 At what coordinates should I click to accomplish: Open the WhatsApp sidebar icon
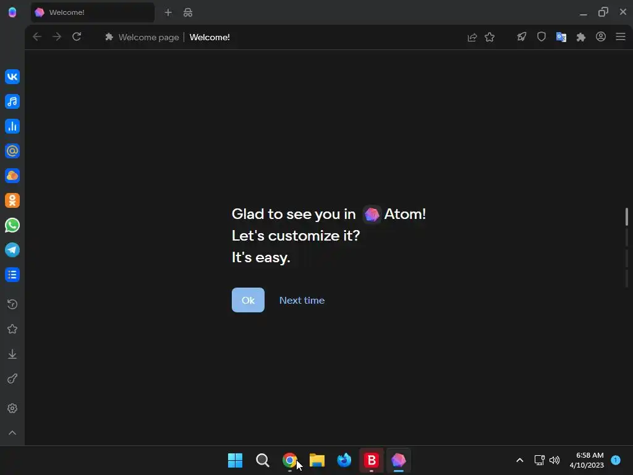tap(12, 225)
